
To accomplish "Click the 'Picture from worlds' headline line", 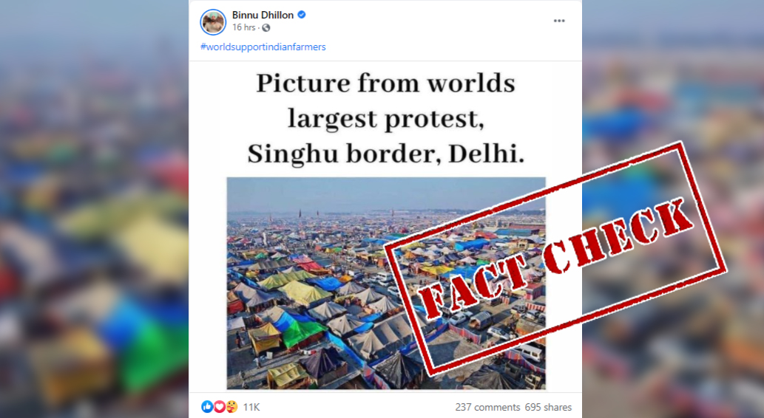I will point(385,83).
